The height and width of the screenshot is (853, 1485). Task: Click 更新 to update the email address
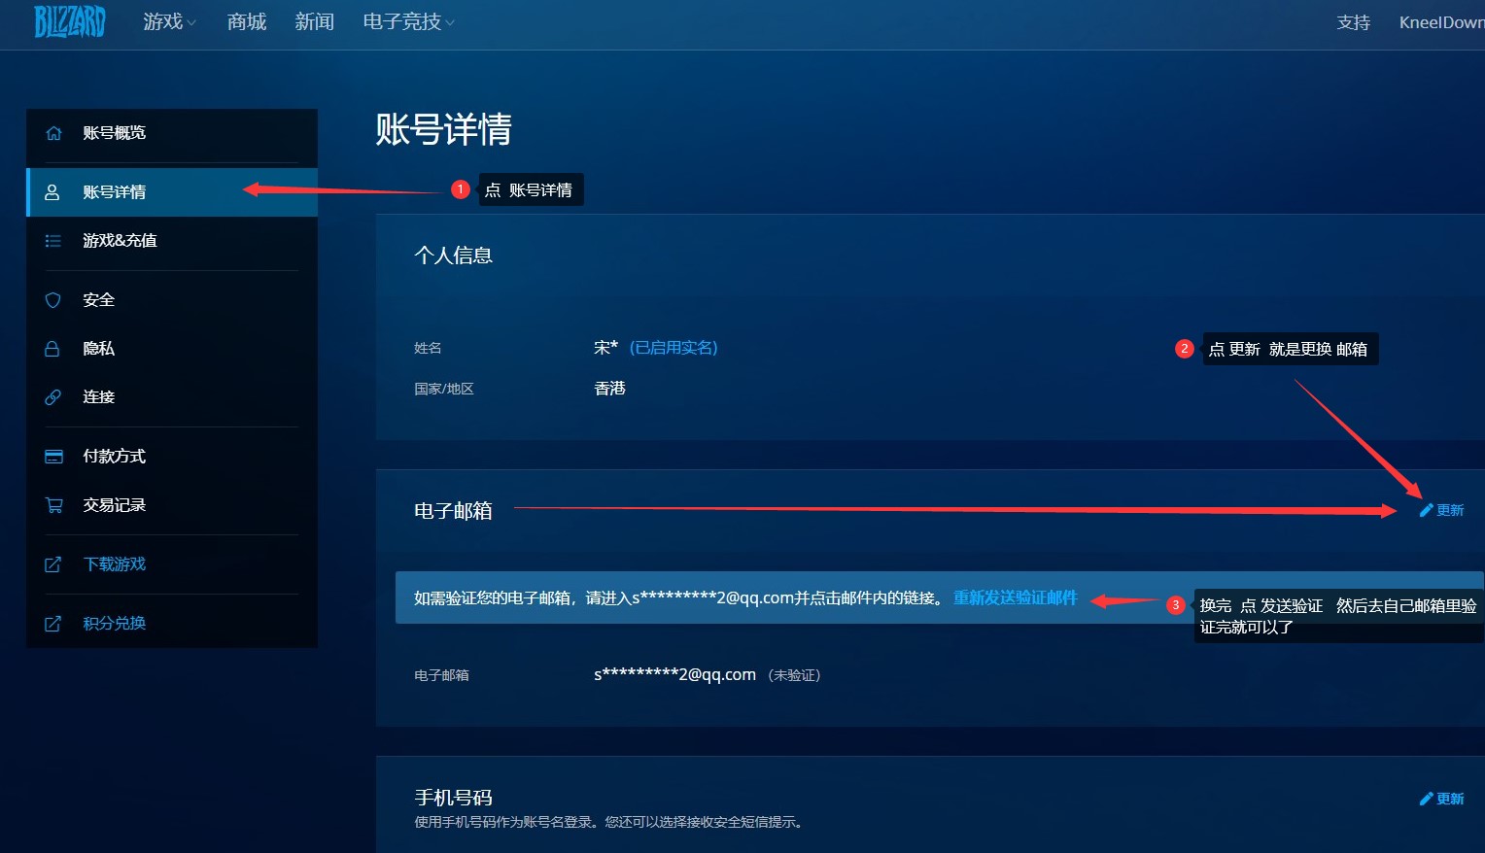pyautogui.click(x=1441, y=510)
